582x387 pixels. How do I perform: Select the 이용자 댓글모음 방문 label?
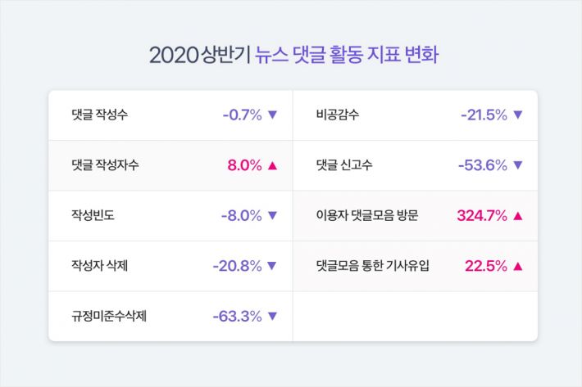click(367, 216)
